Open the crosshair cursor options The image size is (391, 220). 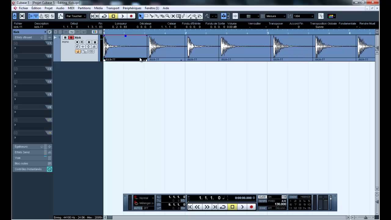tap(321, 16)
